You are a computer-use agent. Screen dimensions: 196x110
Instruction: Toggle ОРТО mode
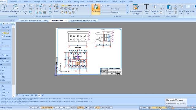80,108
